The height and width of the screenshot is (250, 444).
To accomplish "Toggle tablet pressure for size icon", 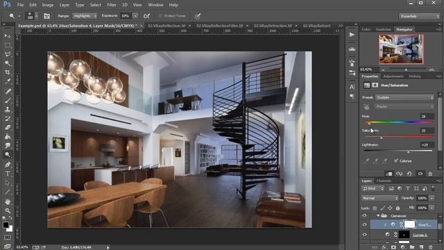I will point(198,16).
